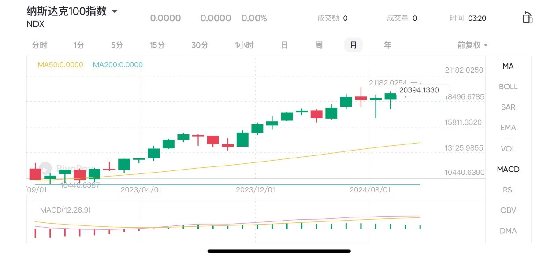Show the OBV sub-indicator
Image resolution: width=558 pixels, height=258 pixels.
click(x=508, y=210)
